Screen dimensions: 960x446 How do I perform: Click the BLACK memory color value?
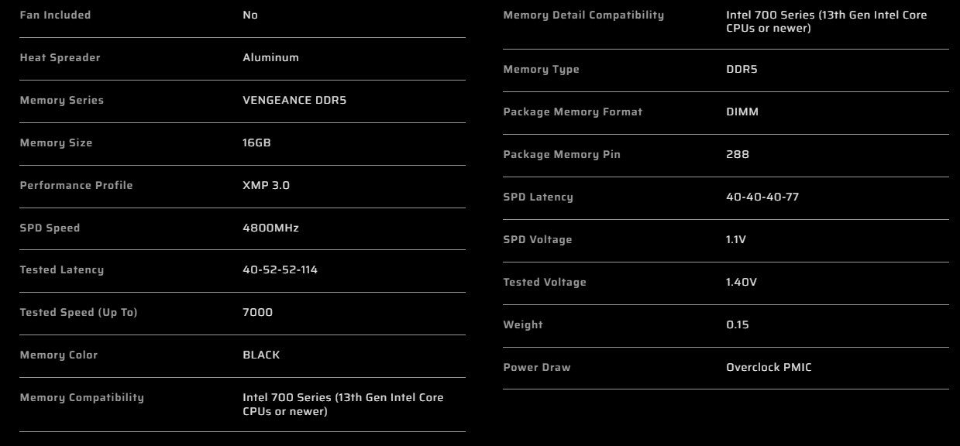pyautogui.click(x=261, y=355)
